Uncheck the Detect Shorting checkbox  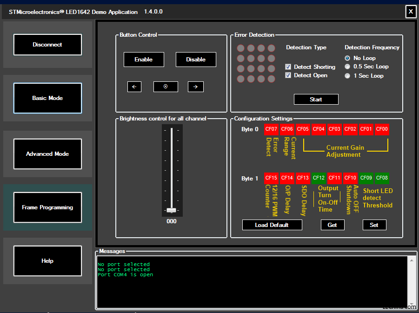(x=288, y=67)
